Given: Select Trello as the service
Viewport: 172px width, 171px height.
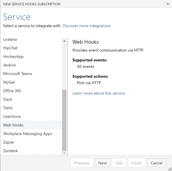Looking at the screenshot, I should click(x=8, y=108).
